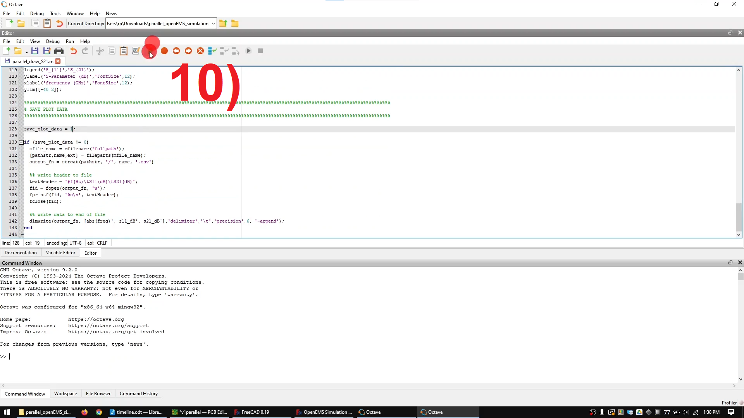Switch to the Documentation tab
The width and height of the screenshot is (744, 418).
click(21, 253)
